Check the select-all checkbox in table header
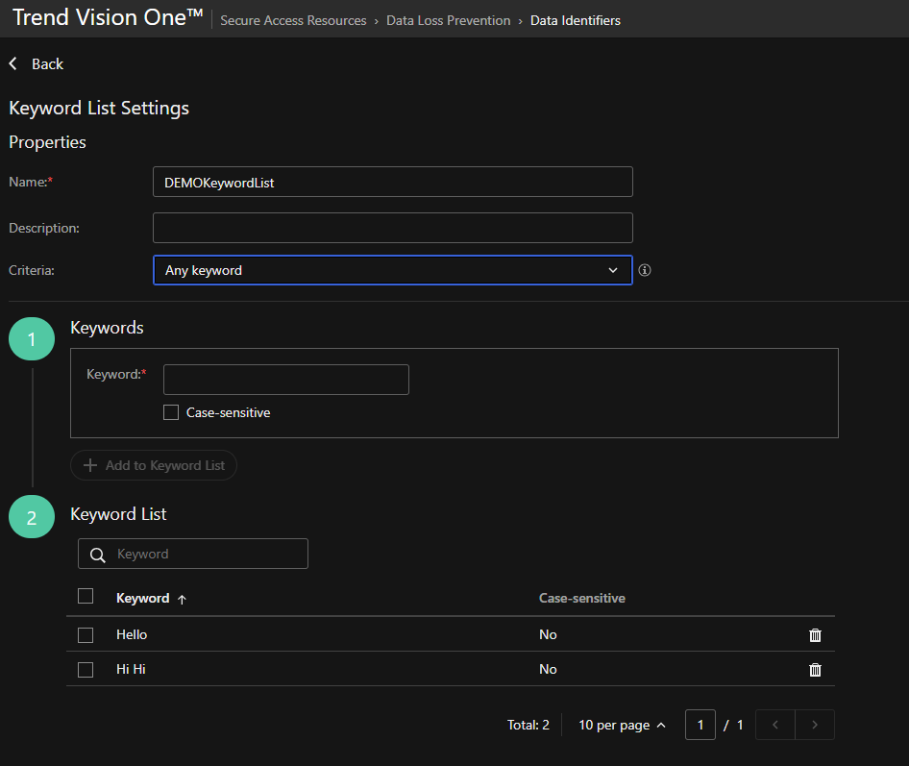The height and width of the screenshot is (766, 909). (86, 596)
